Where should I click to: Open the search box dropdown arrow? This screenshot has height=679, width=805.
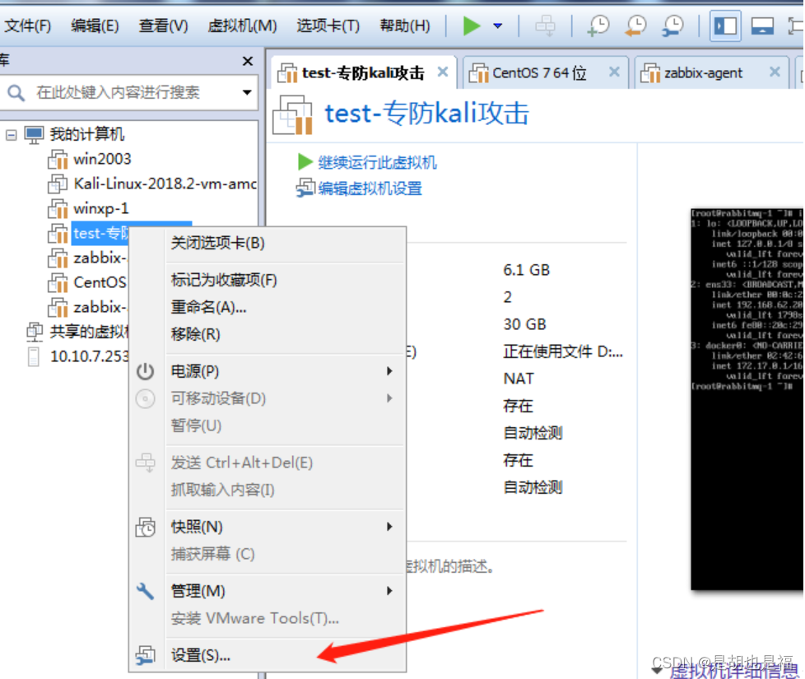coord(247,92)
